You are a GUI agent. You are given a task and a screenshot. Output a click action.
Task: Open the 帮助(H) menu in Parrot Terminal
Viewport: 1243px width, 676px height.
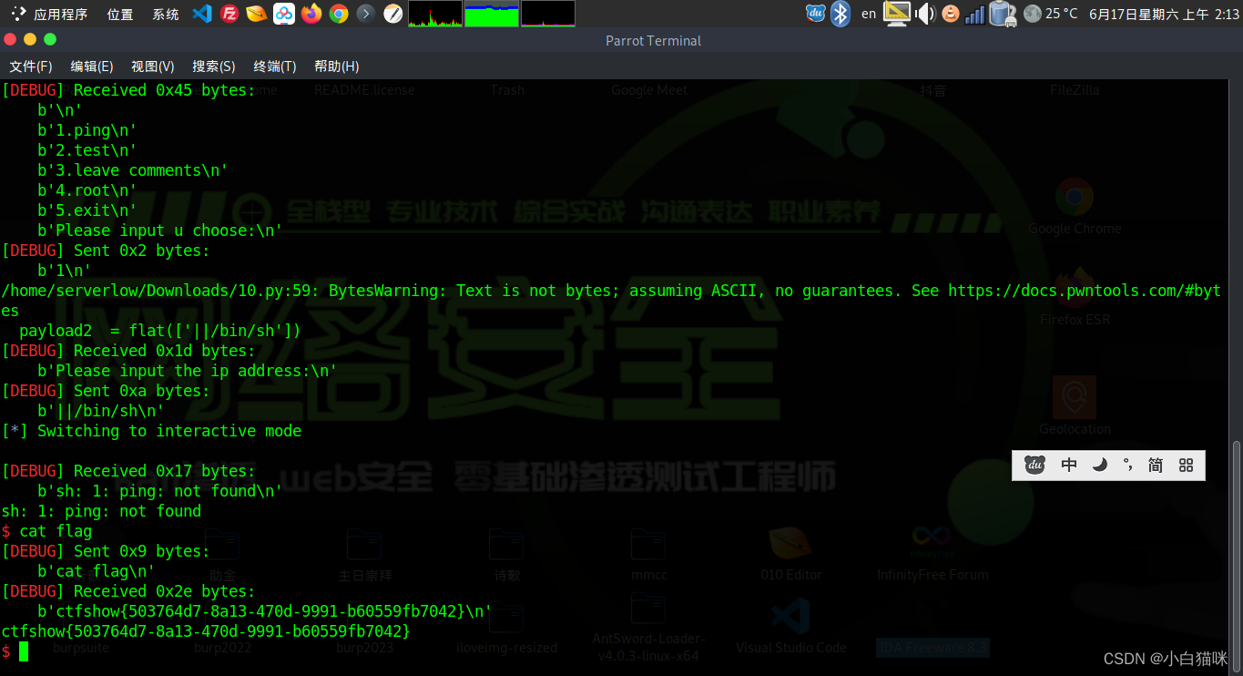pos(337,67)
